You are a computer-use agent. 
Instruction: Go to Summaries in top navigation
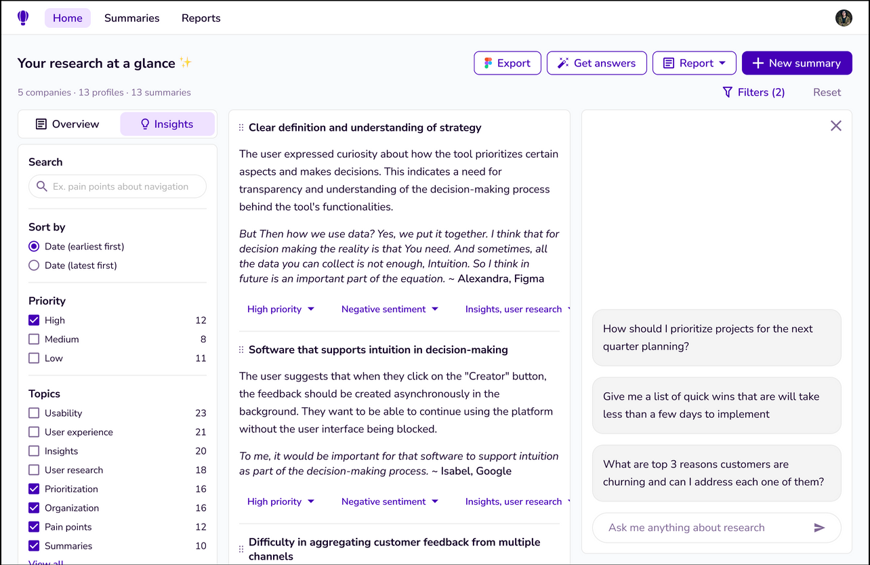click(131, 18)
